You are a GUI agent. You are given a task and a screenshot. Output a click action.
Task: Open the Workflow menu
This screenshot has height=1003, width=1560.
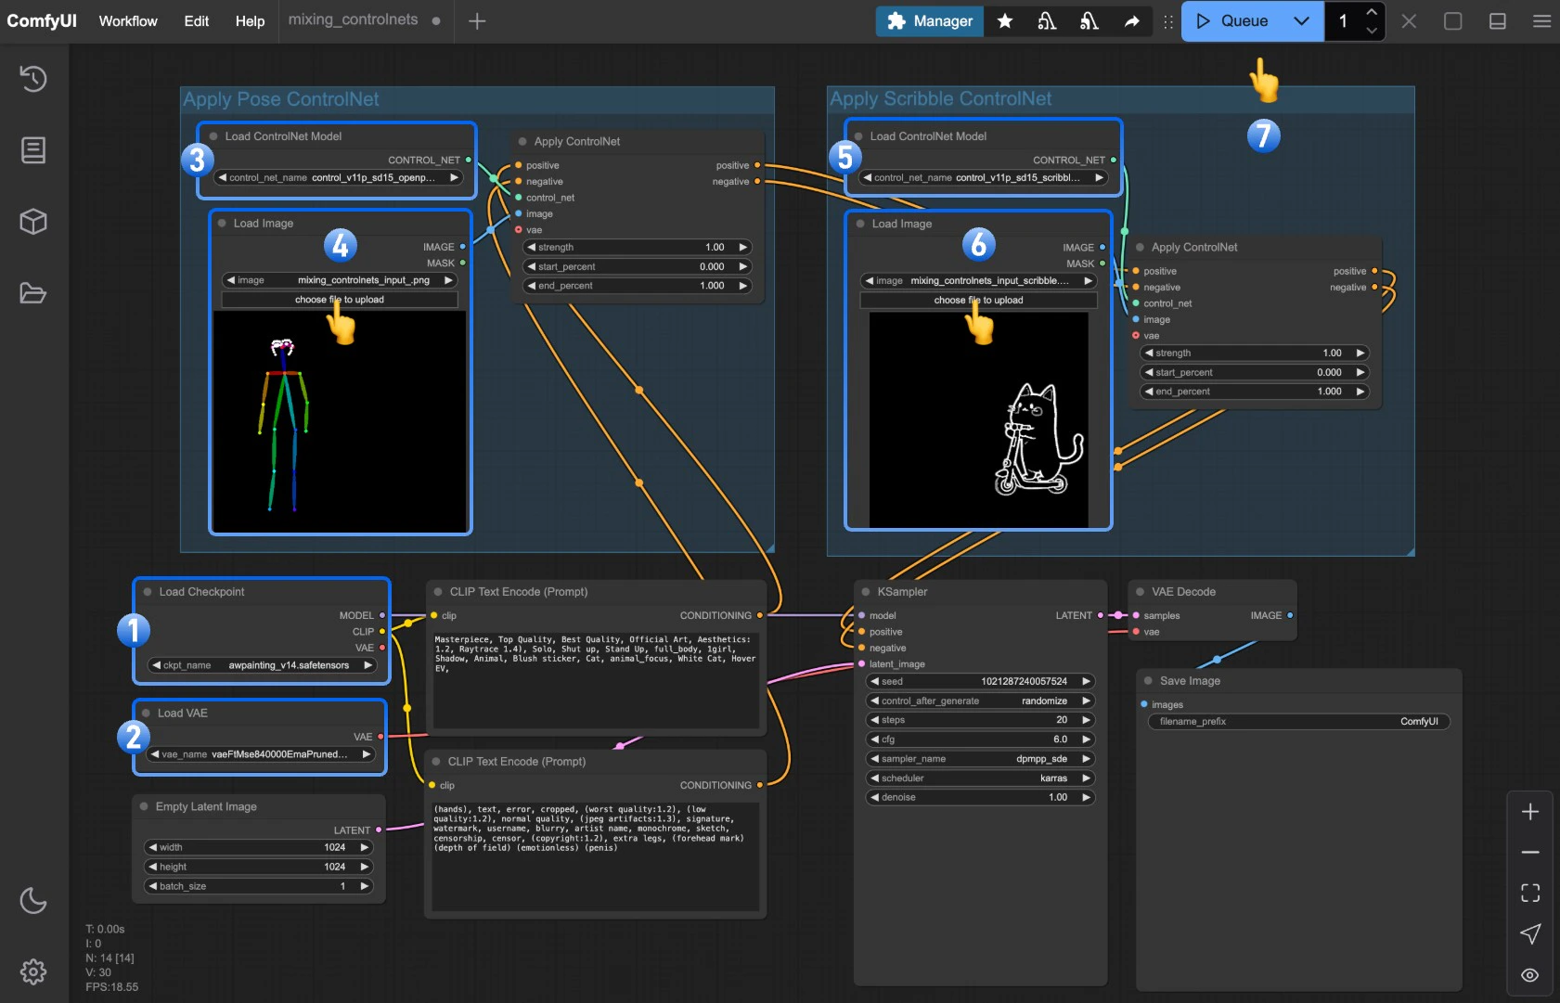tap(127, 20)
